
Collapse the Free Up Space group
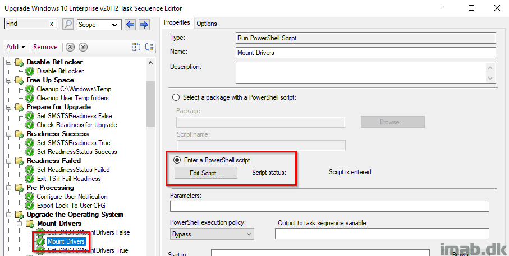(9, 80)
